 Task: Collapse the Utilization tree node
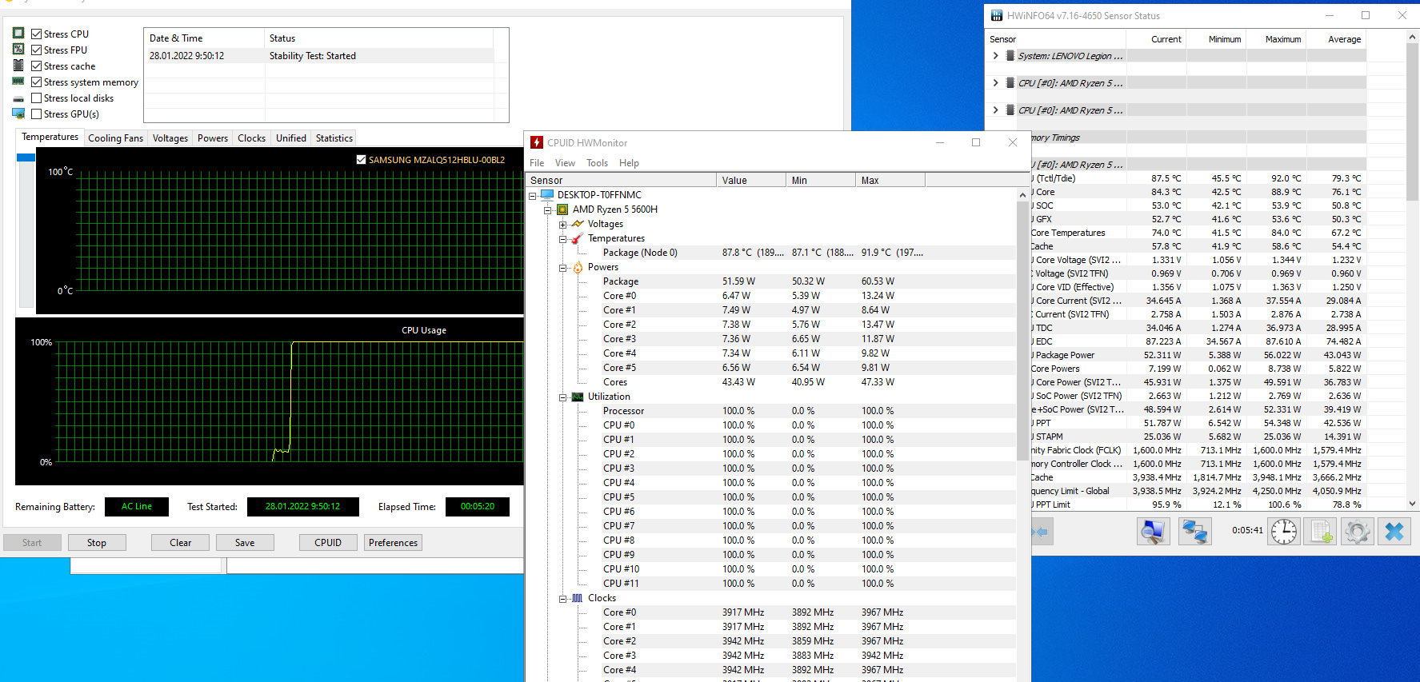[562, 397]
